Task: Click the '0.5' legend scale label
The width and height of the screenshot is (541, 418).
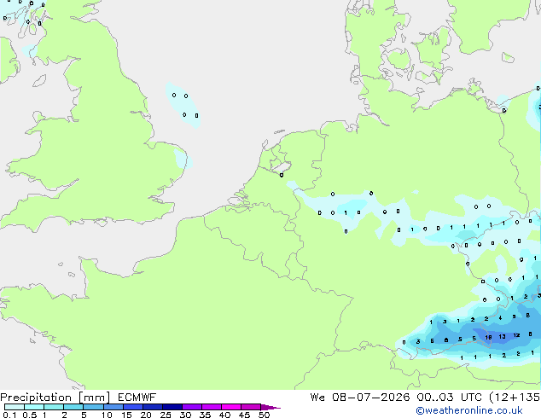Action: 30,415
